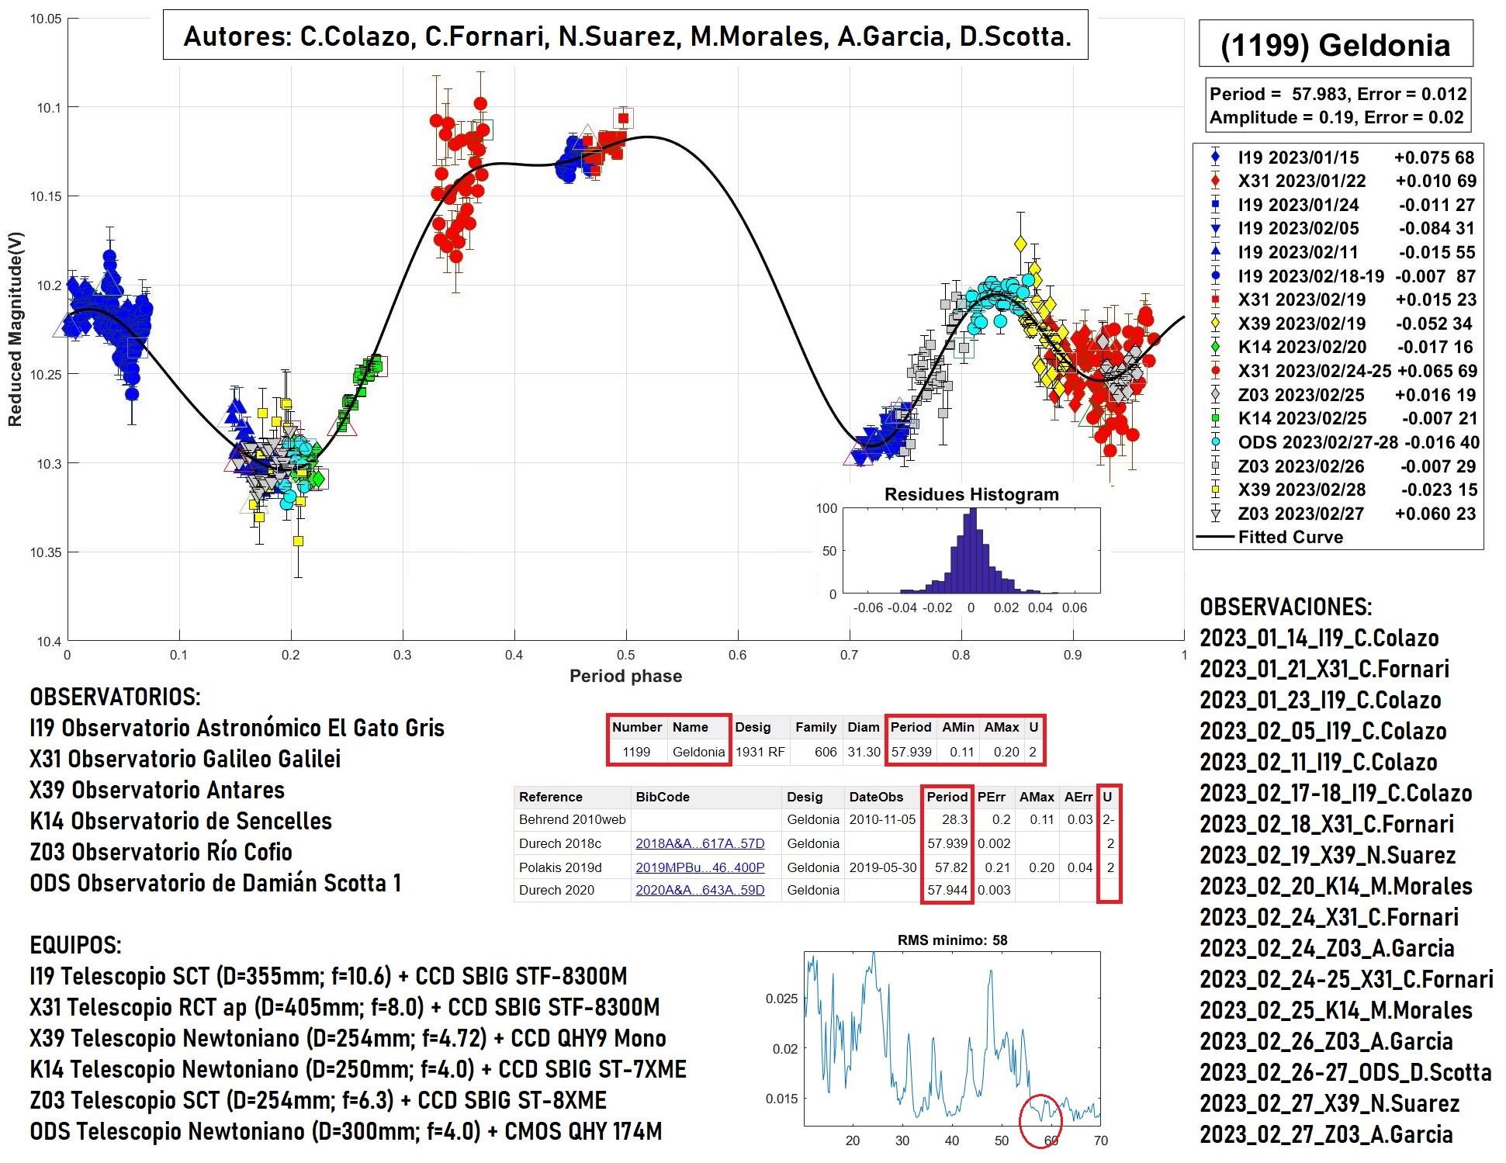
Task: Click the '1931 RF' designation cell
Action: (760, 752)
